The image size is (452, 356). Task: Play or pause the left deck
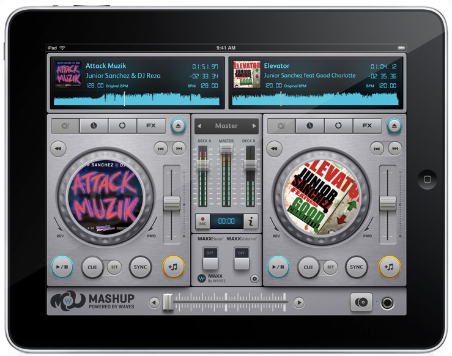pos(62,267)
